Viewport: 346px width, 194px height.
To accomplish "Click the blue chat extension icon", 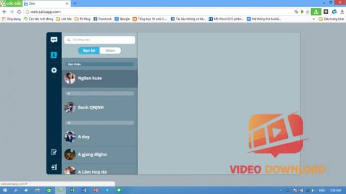I will point(334,12).
